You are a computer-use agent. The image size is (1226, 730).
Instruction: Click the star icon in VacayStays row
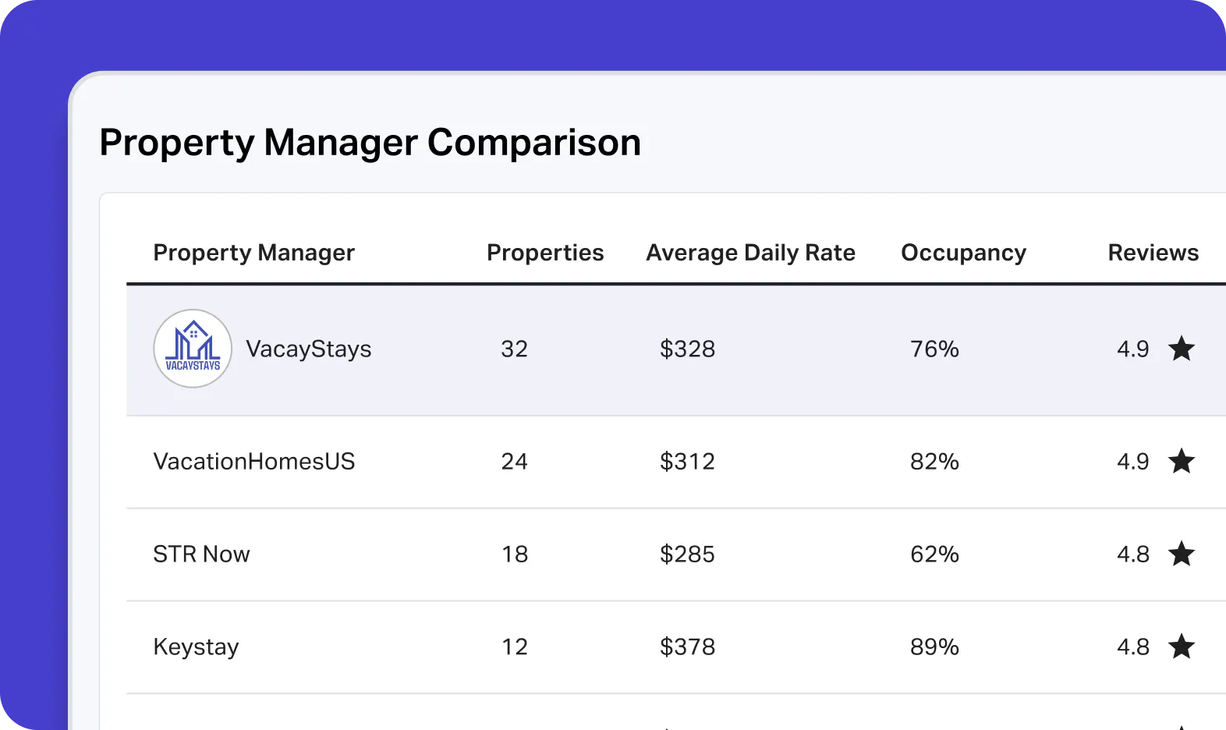1182,348
